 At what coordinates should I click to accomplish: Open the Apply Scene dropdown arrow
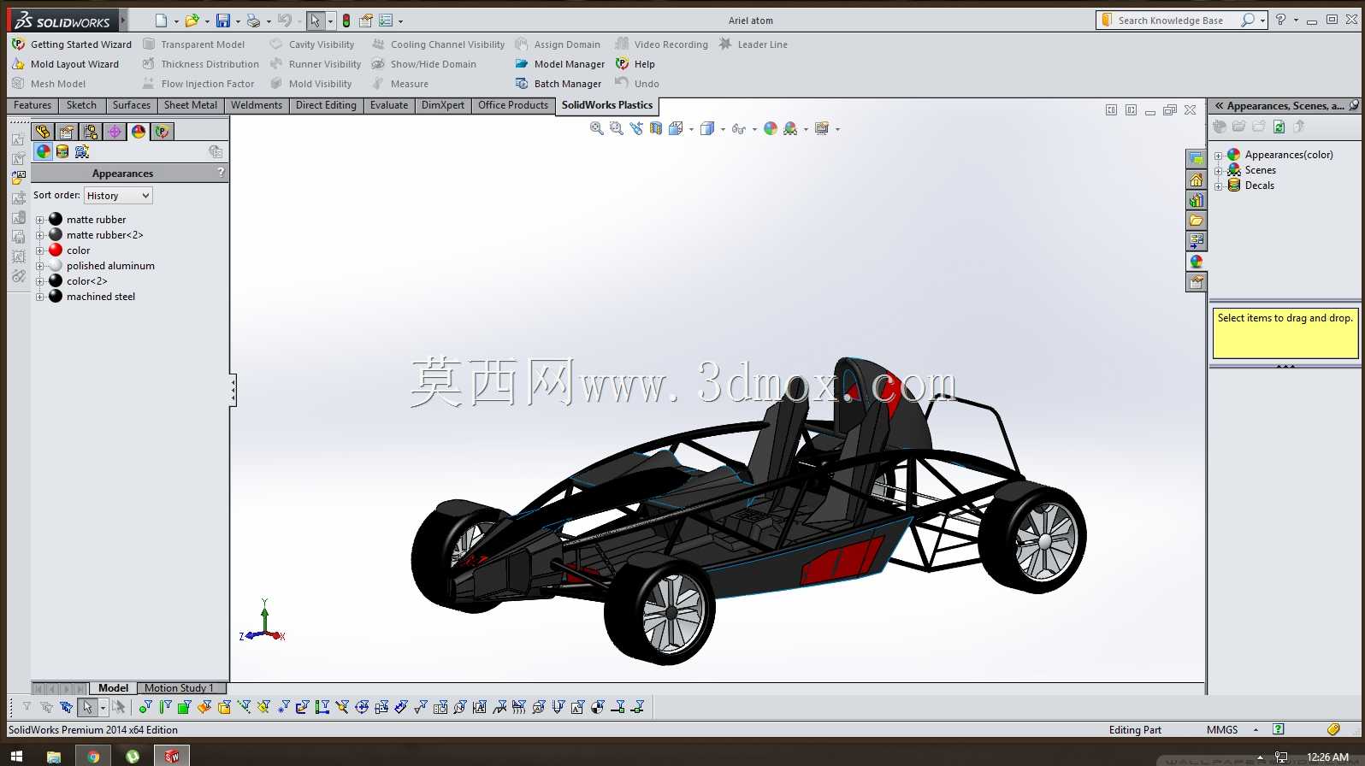click(x=806, y=129)
